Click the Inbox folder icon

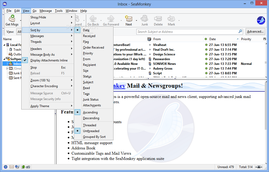[x=11, y=64]
